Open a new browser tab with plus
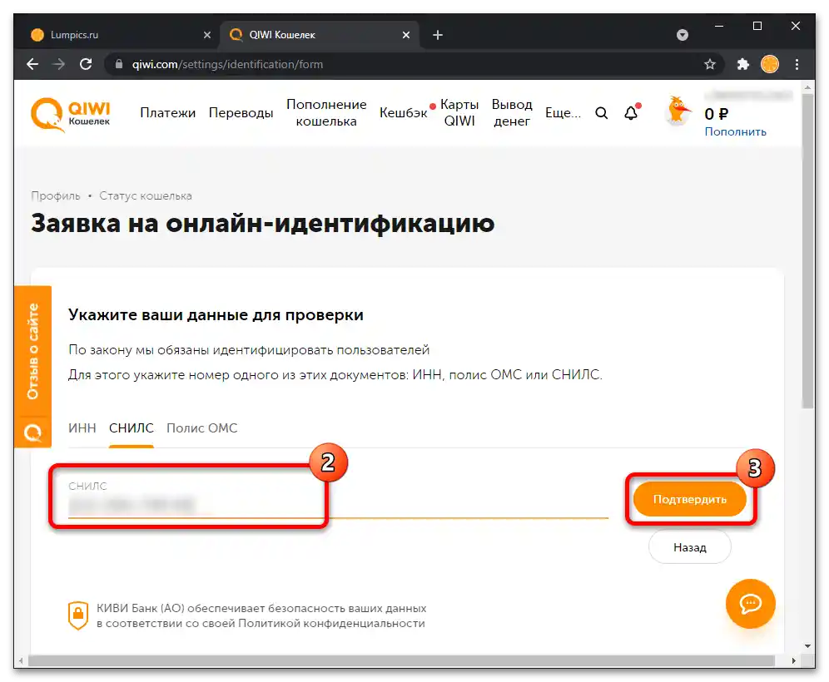829x682 pixels. click(x=437, y=35)
